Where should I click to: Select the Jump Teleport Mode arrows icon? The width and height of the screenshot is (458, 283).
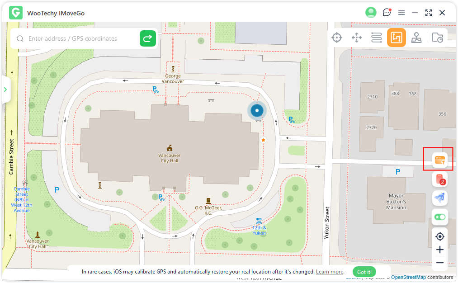357,38
